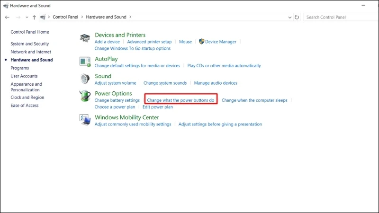Change default settings for media or devices
The width and height of the screenshot is (379, 213).
[x=137, y=66]
